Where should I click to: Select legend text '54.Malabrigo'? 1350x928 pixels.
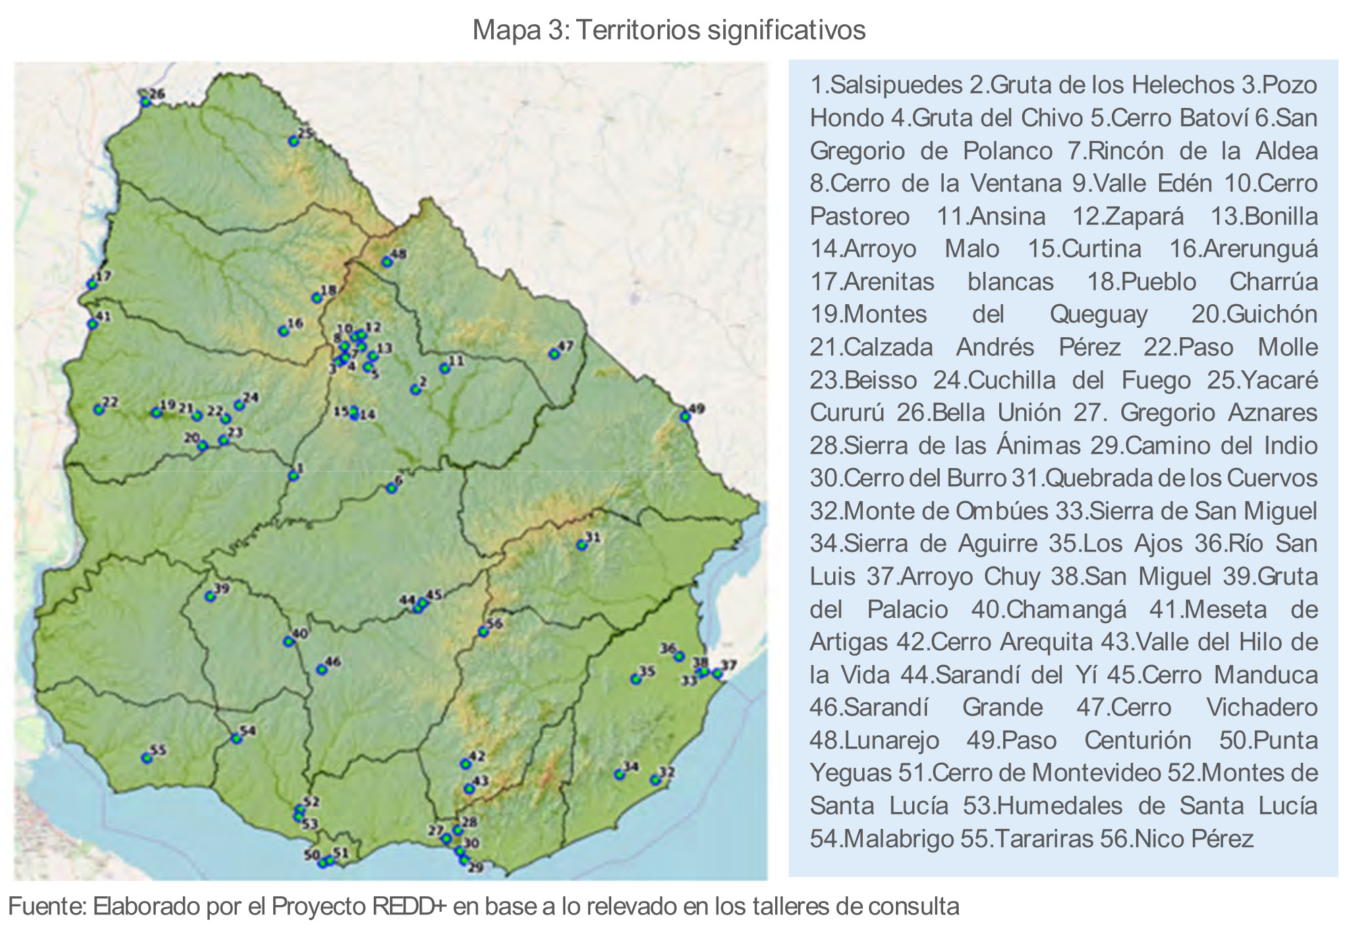pos(882,838)
